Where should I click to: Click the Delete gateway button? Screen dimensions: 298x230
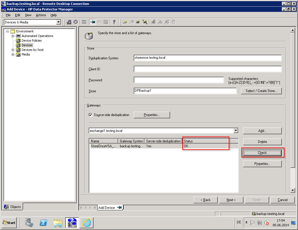[x=262, y=142]
